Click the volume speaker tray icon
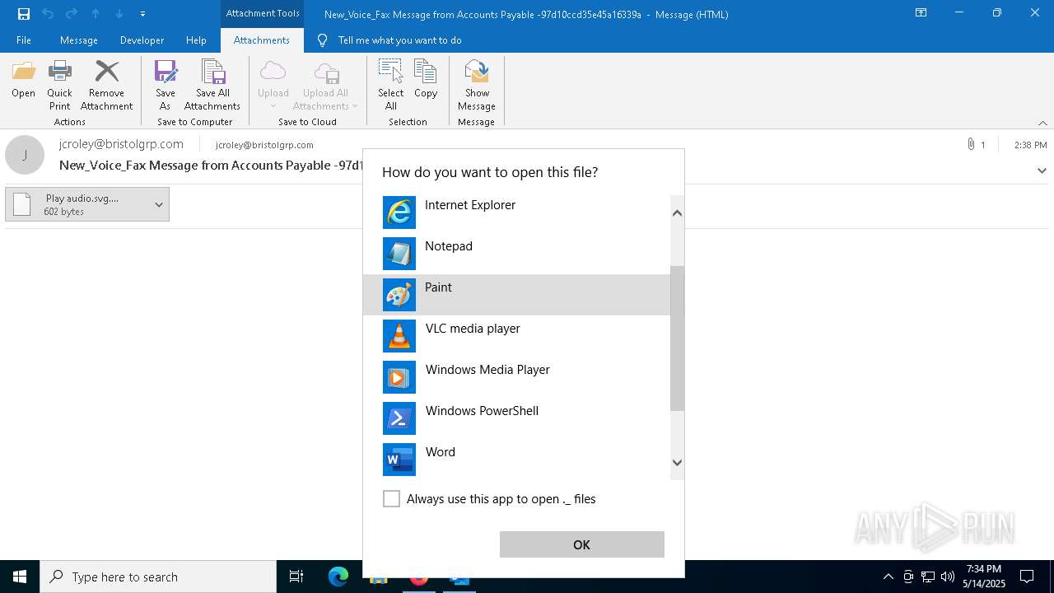This screenshot has height=593, width=1054. pyautogui.click(x=948, y=577)
